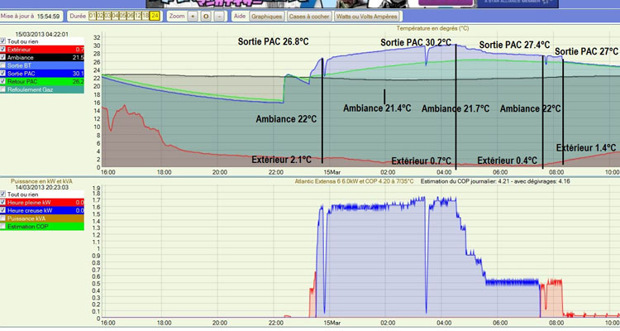
Task: Enable the Refoulement Gaz checkbox
Action: (4, 89)
